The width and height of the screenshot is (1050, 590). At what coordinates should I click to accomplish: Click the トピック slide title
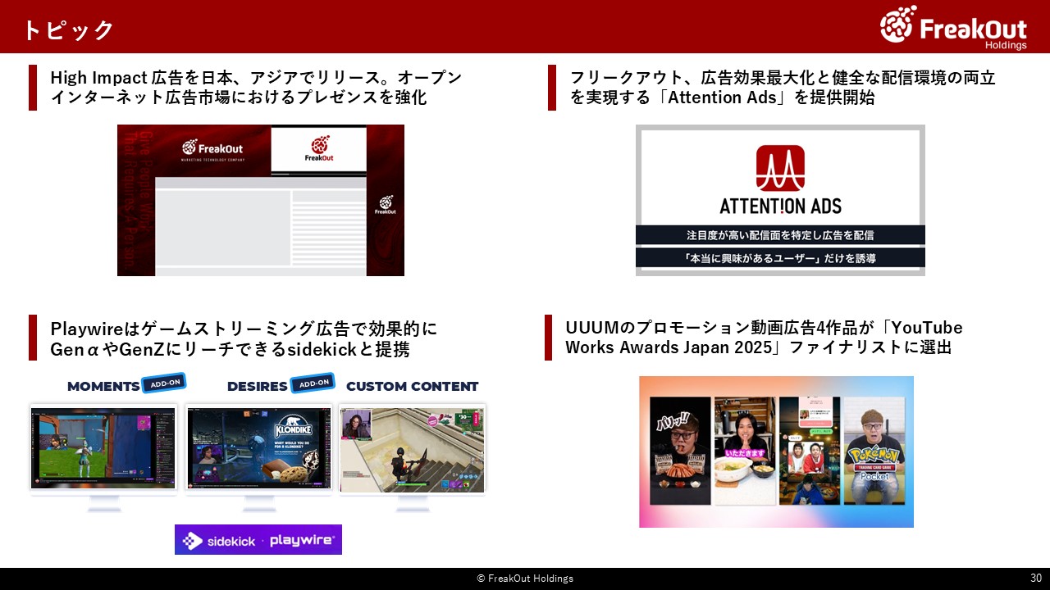tap(68, 30)
